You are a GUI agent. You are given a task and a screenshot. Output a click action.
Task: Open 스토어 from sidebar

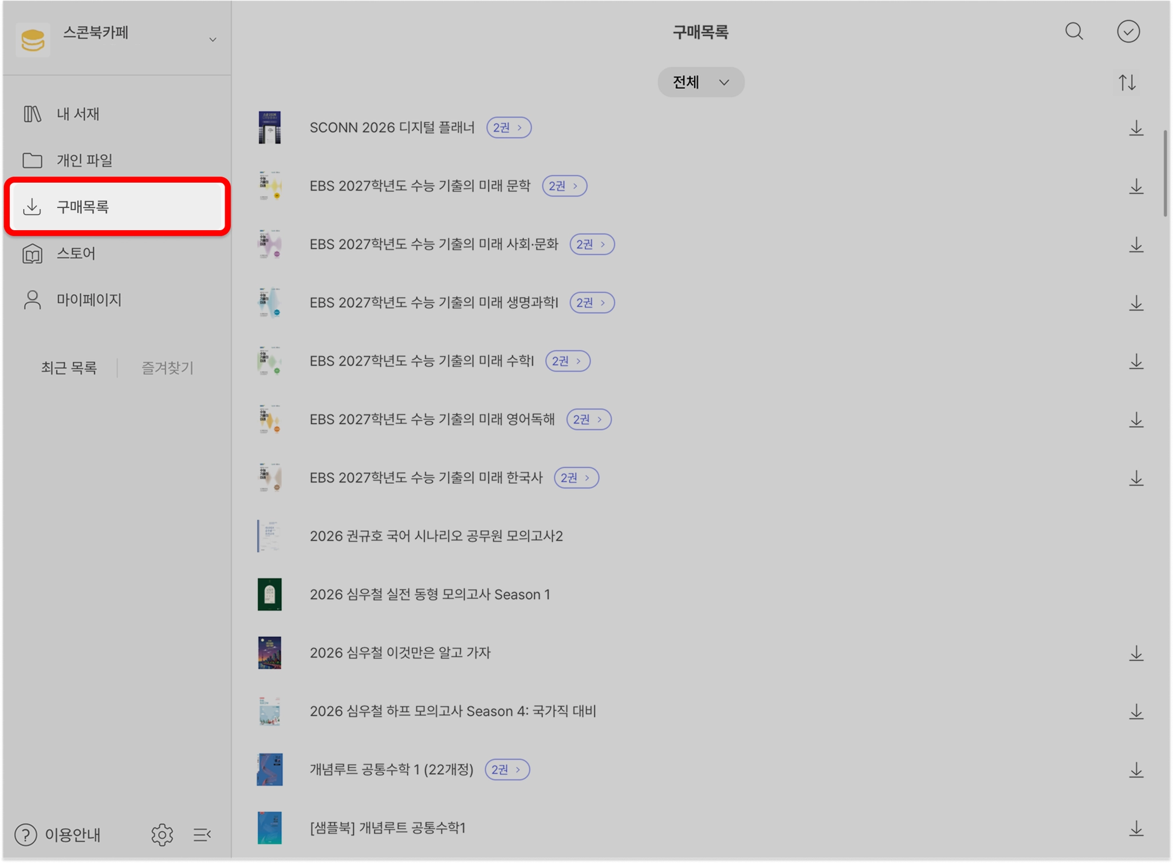click(76, 253)
